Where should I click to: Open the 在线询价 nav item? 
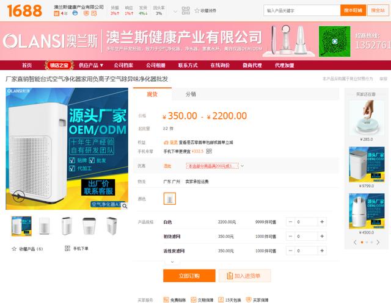click(x=220, y=65)
